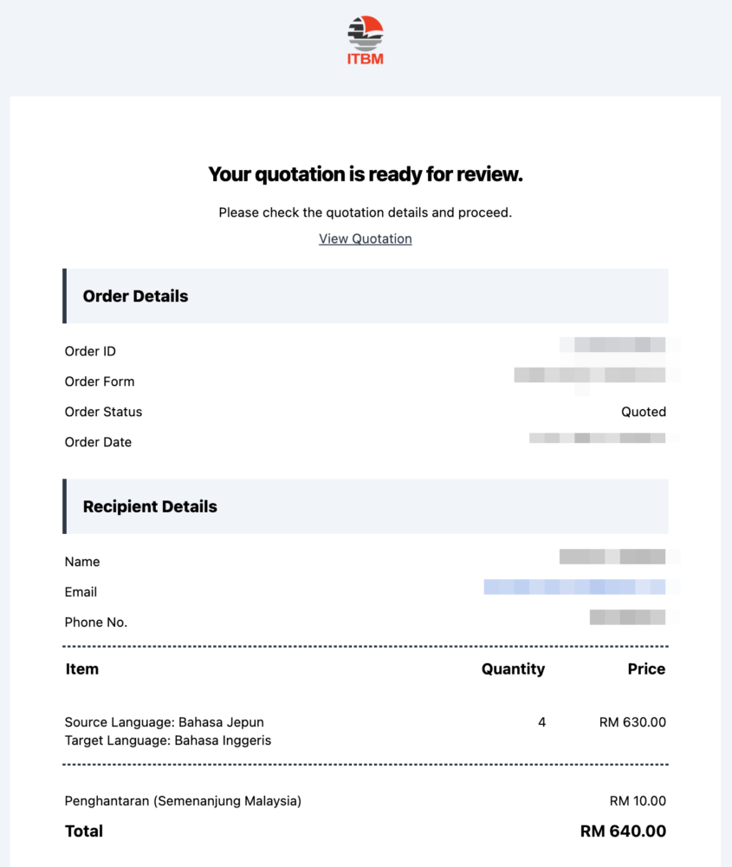Click the Quantity column header
The width and height of the screenshot is (732, 867).
[x=513, y=668]
